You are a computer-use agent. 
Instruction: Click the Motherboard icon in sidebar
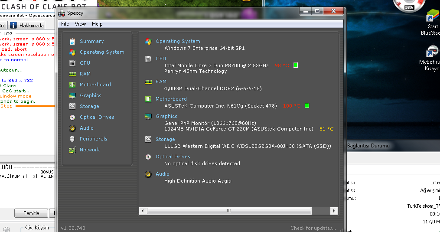point(72,85)
